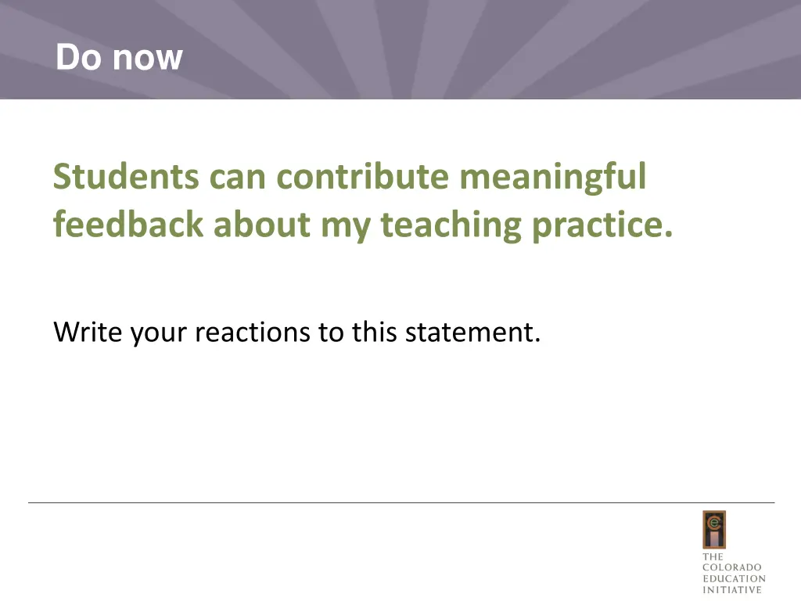Click the word "meaningful" in headline

click(553, 178)
